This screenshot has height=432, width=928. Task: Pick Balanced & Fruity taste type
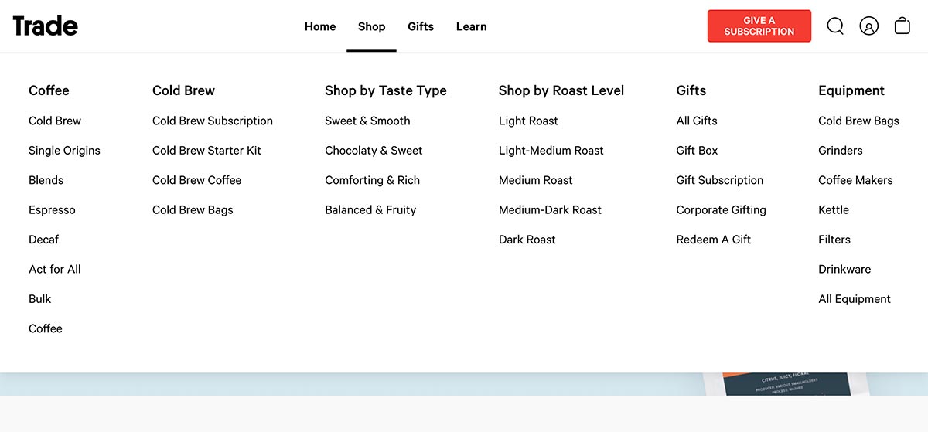point(370,210)
